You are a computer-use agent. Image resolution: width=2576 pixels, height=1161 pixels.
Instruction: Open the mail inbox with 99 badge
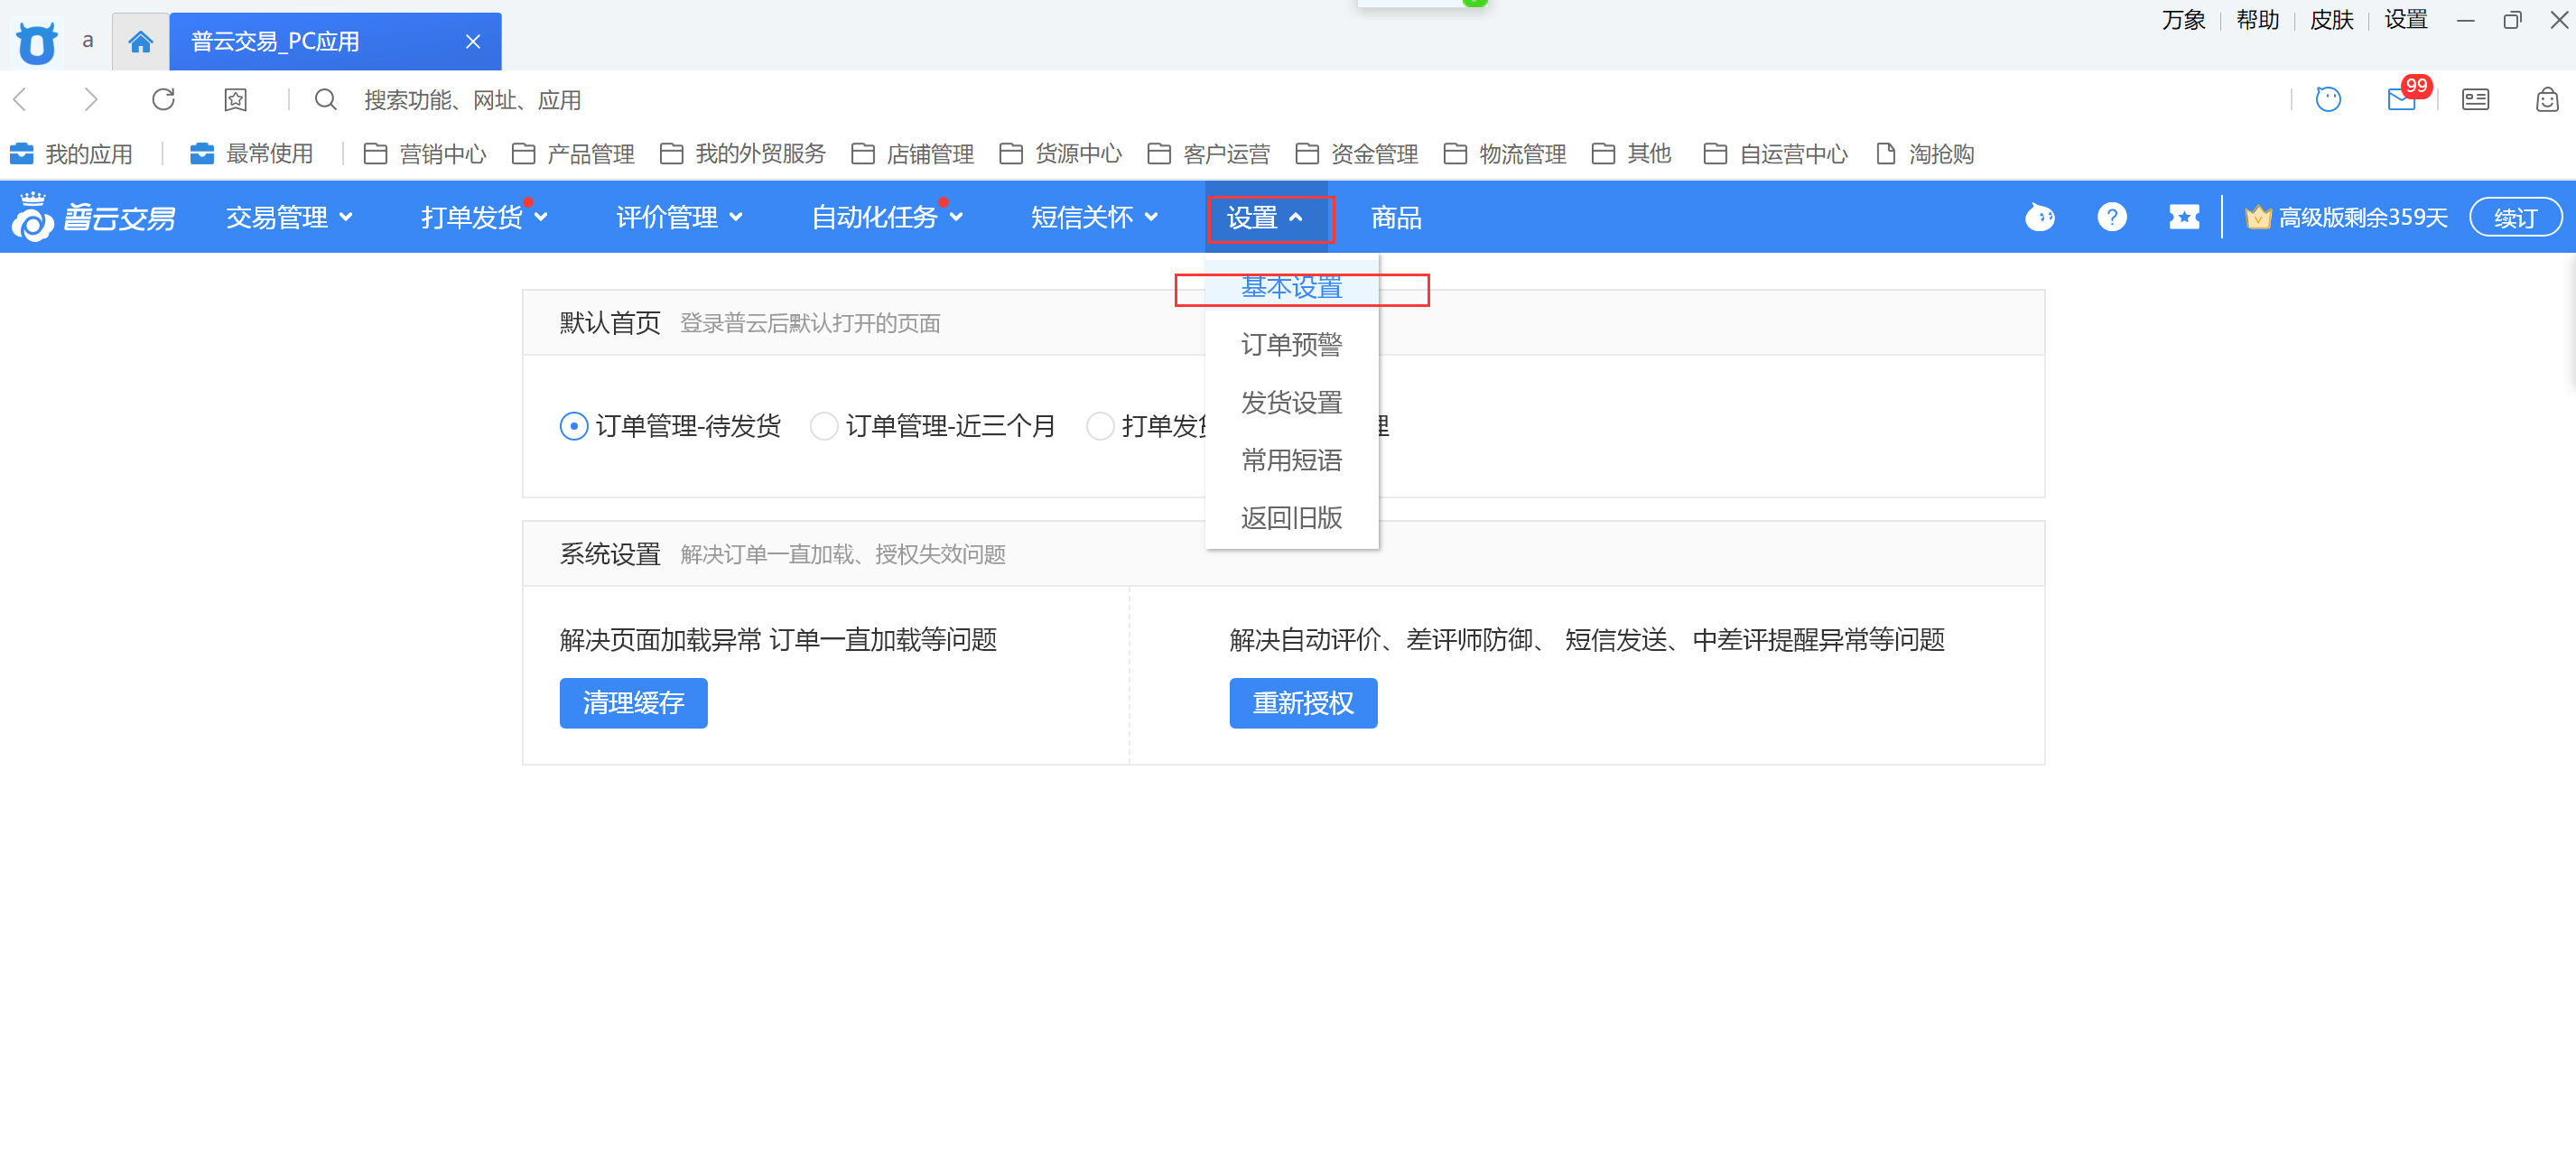[x=2400, y=99]
